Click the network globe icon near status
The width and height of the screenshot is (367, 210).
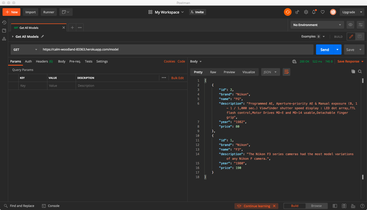pos(294,61)
